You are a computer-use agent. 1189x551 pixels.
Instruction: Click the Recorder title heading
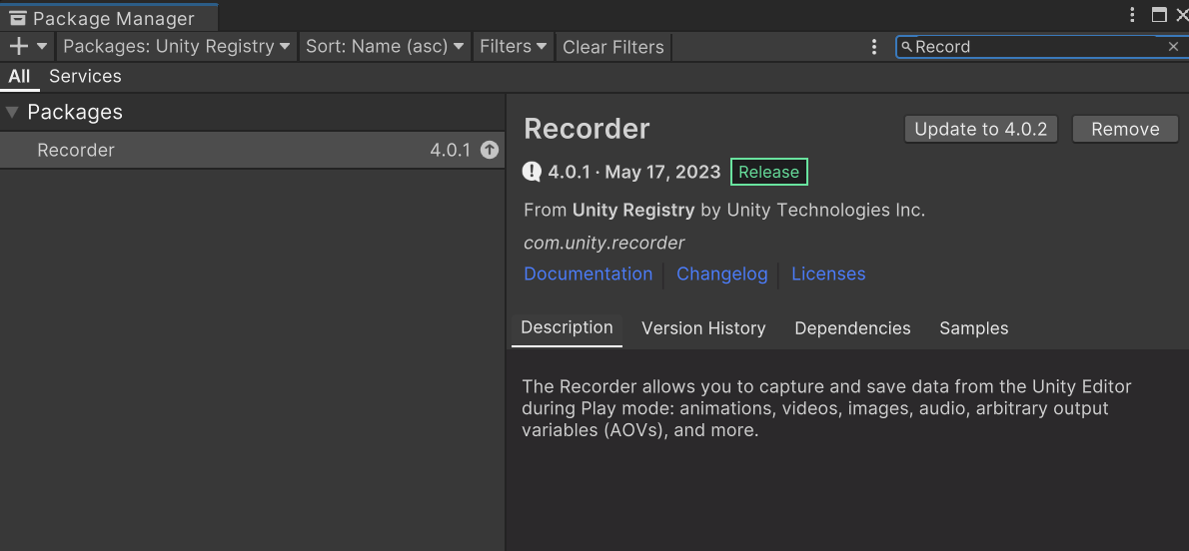tap(587, 129)
